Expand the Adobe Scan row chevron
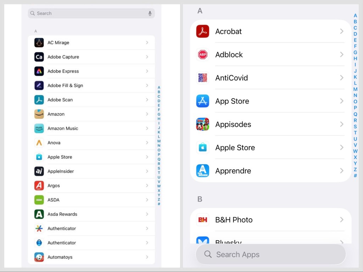 147,100
